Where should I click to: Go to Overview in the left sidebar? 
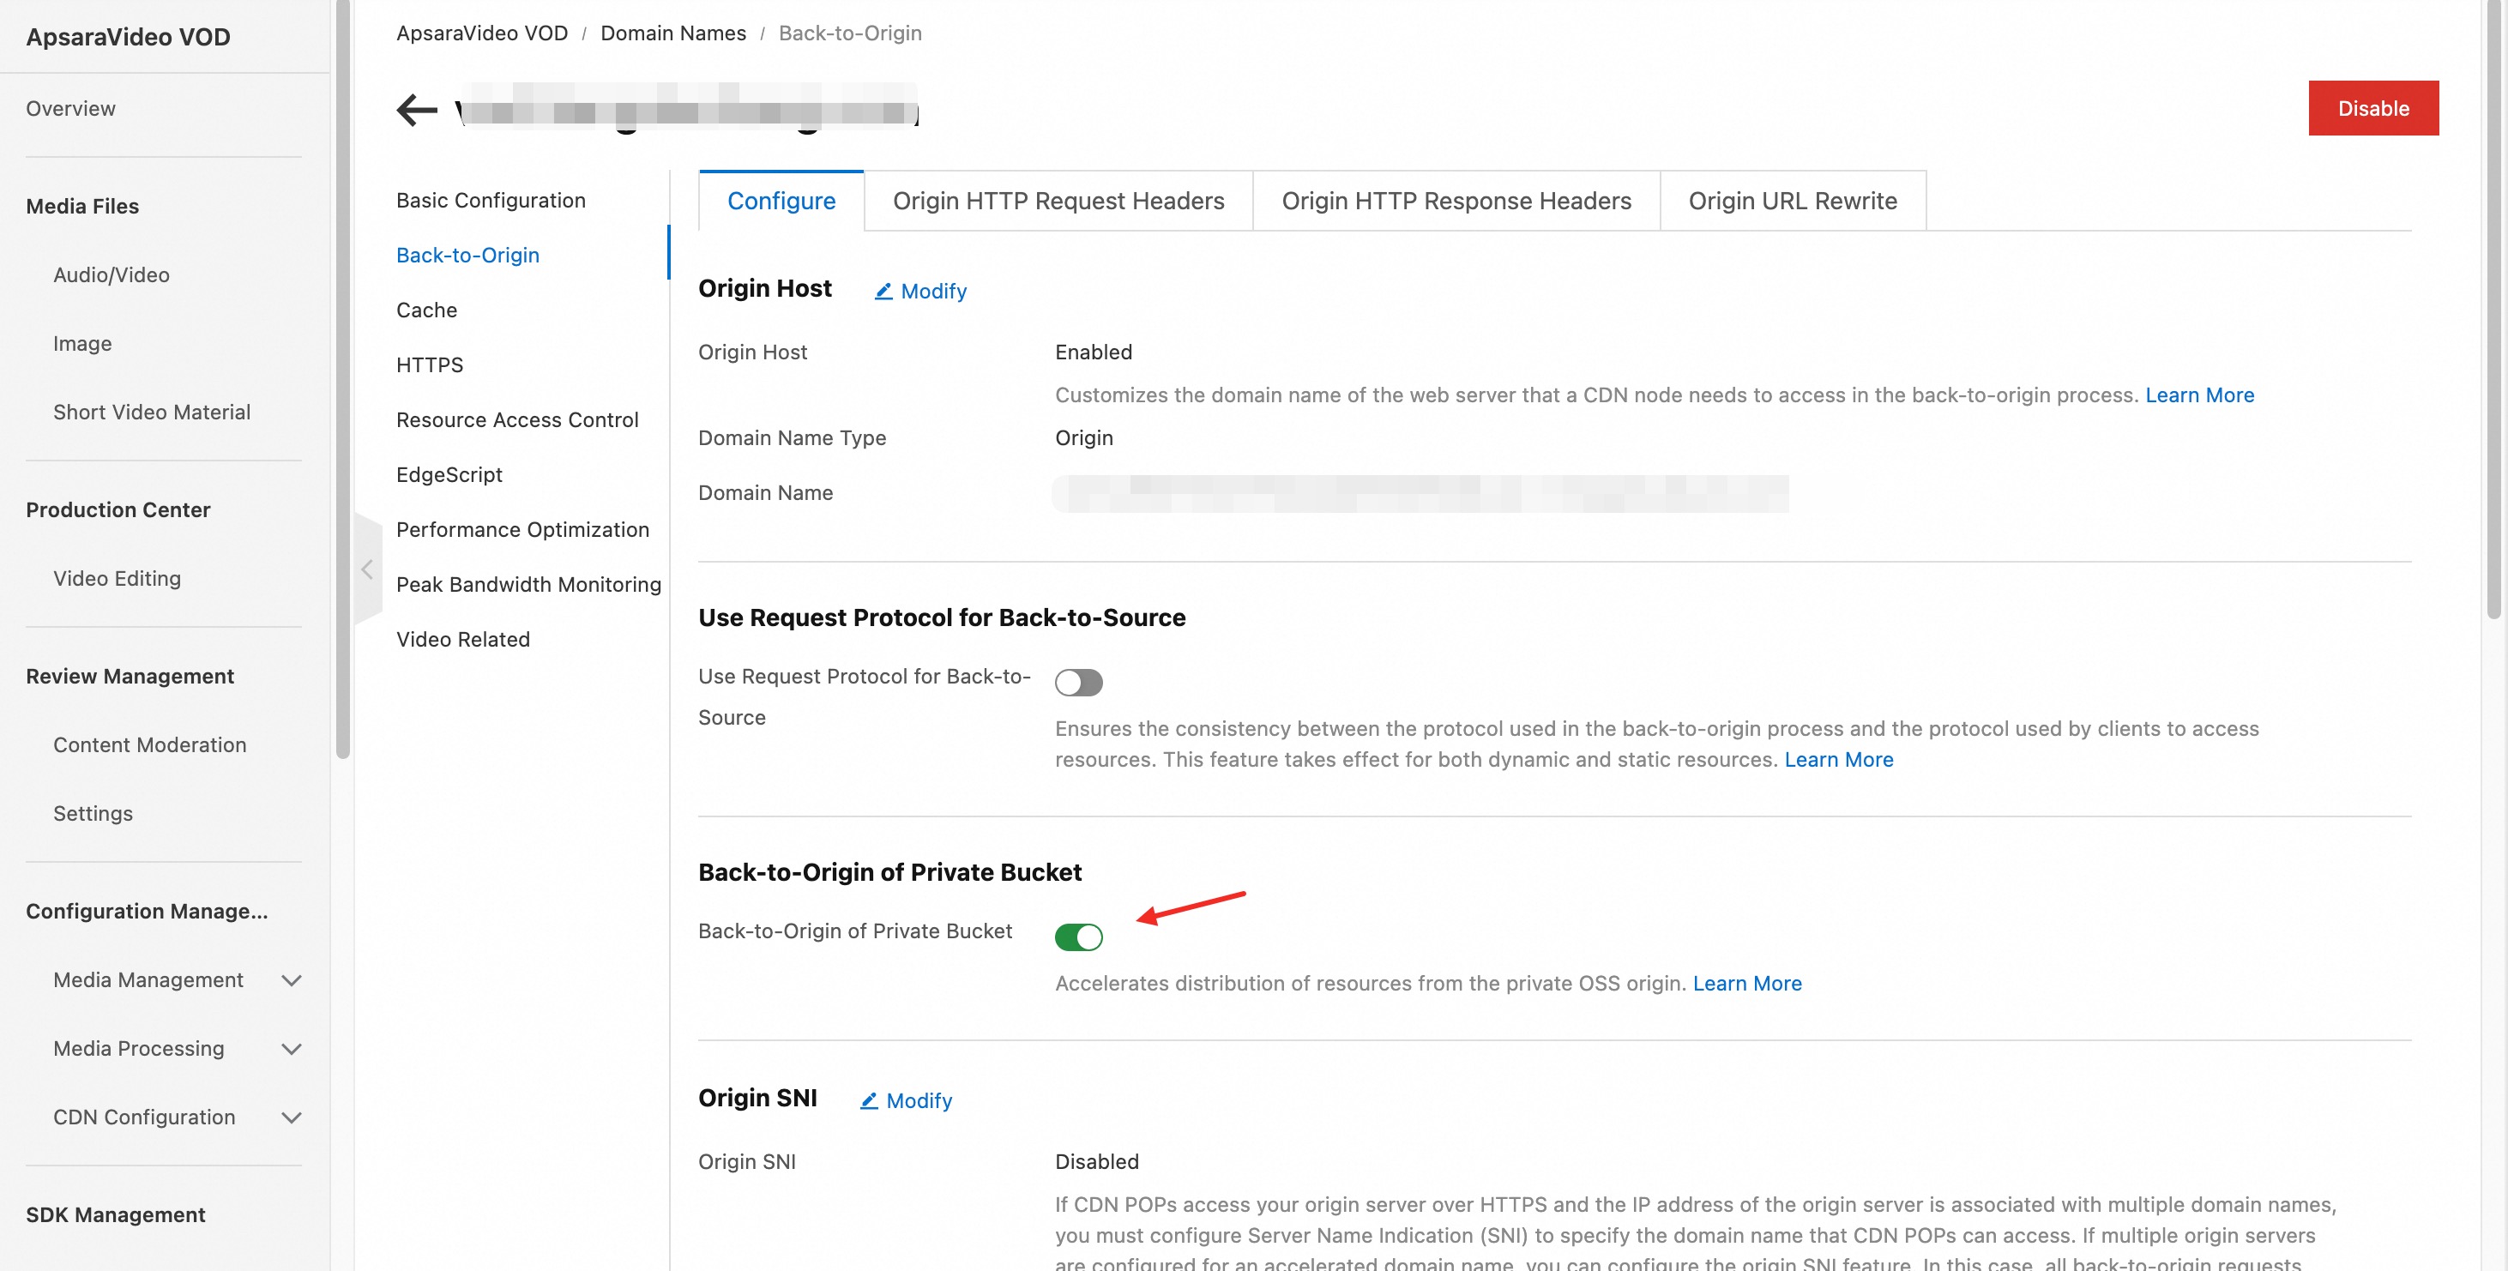point(70,108)
